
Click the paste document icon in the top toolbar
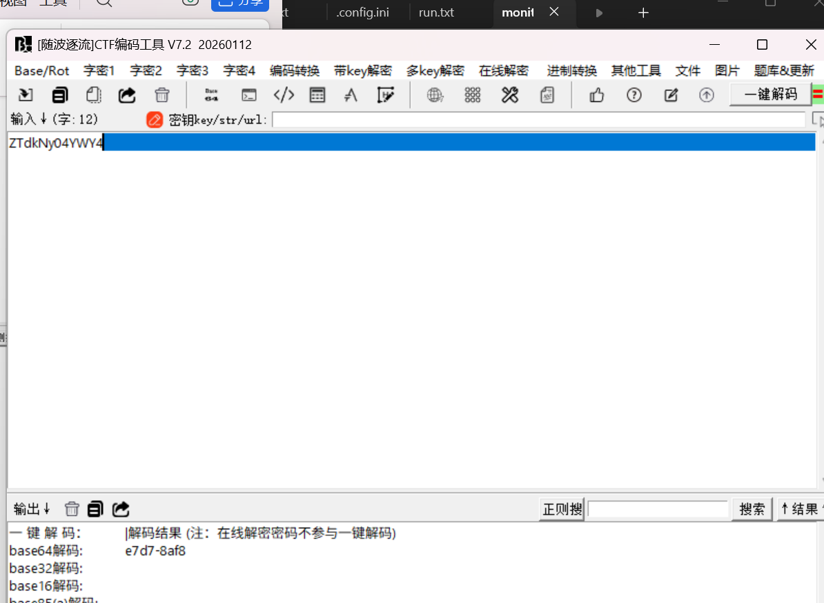coord(94,95)
